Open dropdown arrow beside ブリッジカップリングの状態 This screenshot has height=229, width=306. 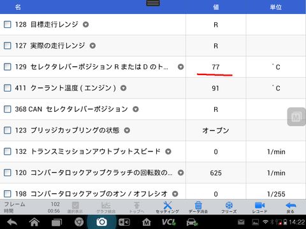click(x=127, y=130)
